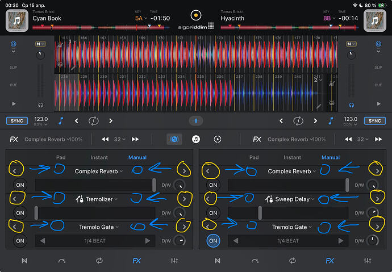Skip forward 32 beats on left deck
The height and width of the screenshot is (272, 392).
(135, 139)
